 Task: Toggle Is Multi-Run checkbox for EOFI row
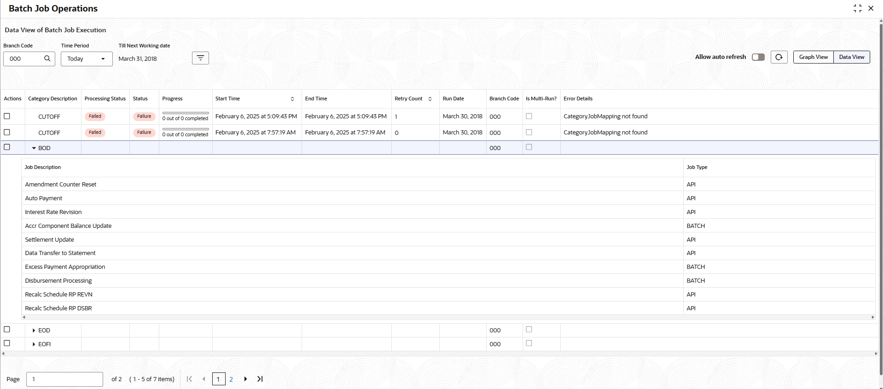click(529, 343)
